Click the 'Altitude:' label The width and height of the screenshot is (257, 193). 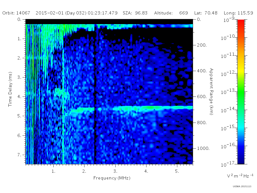(x=163, y=13)
